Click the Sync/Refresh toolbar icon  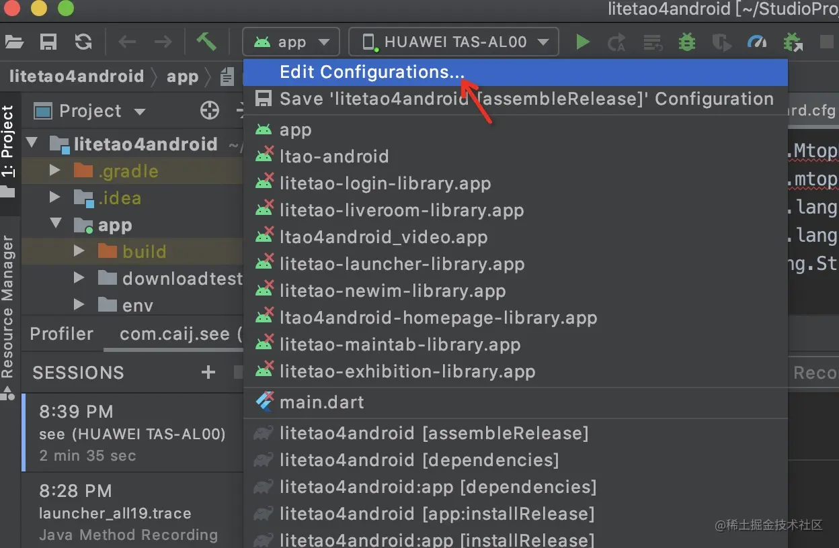(x=83, y=42)
